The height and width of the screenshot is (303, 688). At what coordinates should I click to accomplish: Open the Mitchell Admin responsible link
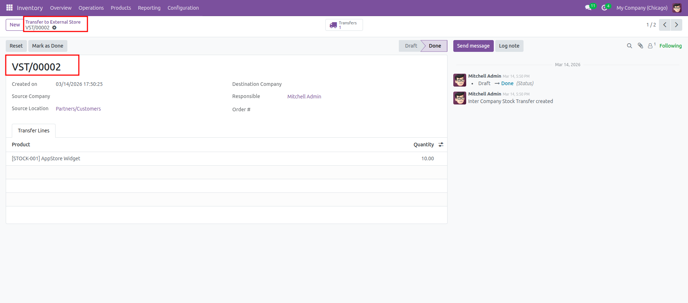(x=304, y=97)
